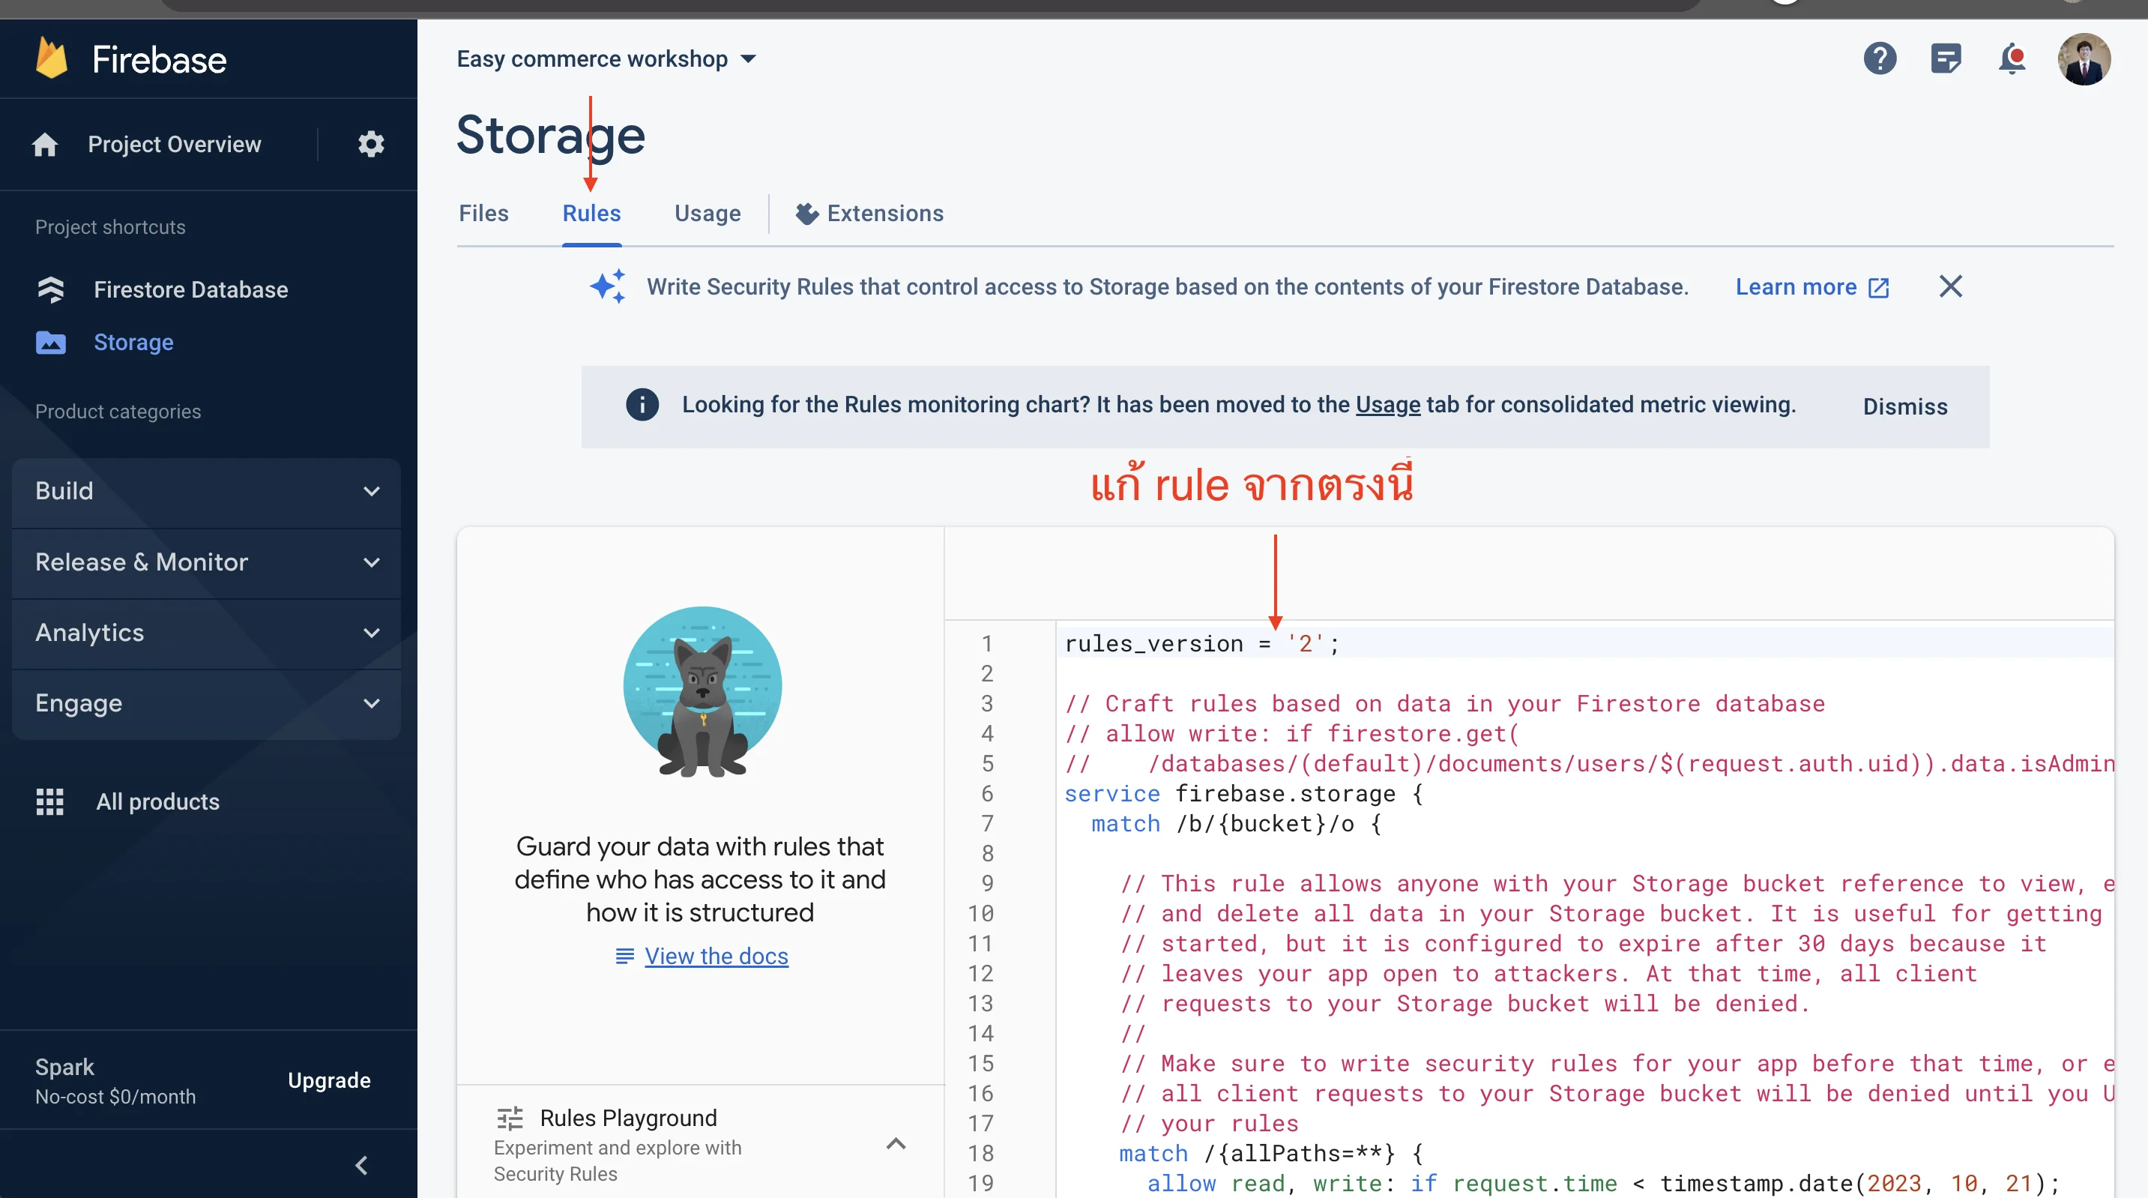Screen dimensions: 2148x1198
Task: Click the 'Storage' page heading
Action: [x=550, y=134]
